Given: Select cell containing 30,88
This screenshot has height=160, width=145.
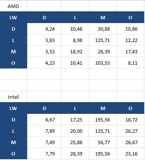Looking at the screenshot, I should pyautogui.click(x=103, y=29).
